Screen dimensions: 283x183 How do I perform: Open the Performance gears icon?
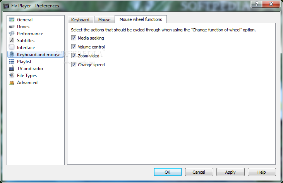[12, 33]
